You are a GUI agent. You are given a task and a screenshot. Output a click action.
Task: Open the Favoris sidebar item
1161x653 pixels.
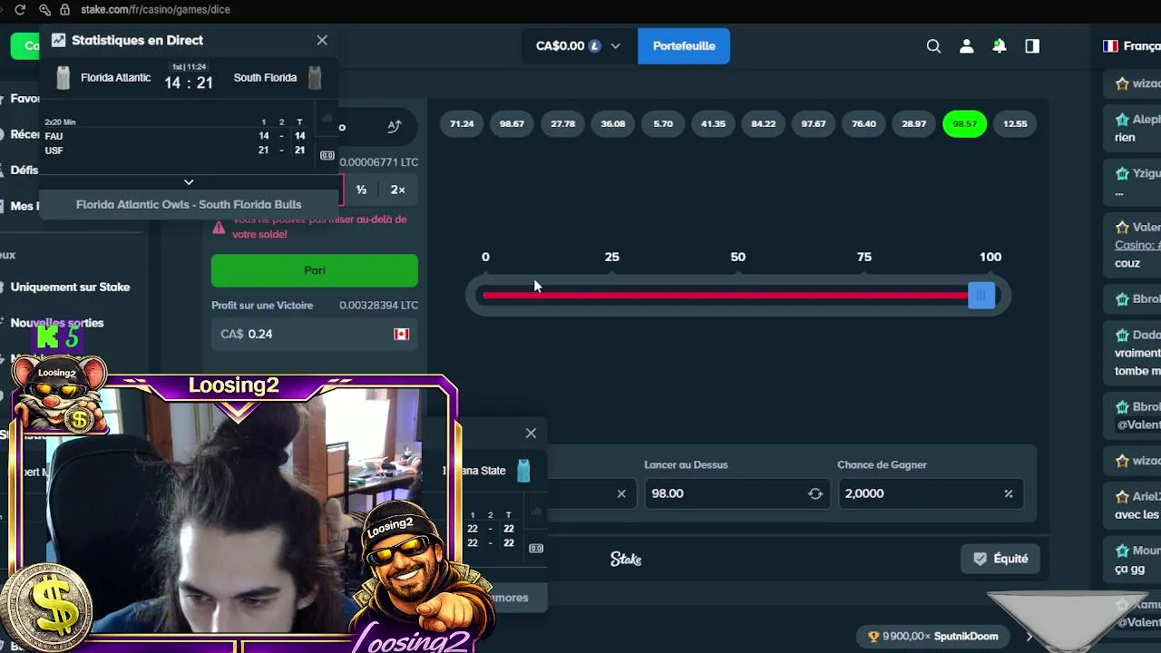(x=25, y=98)
